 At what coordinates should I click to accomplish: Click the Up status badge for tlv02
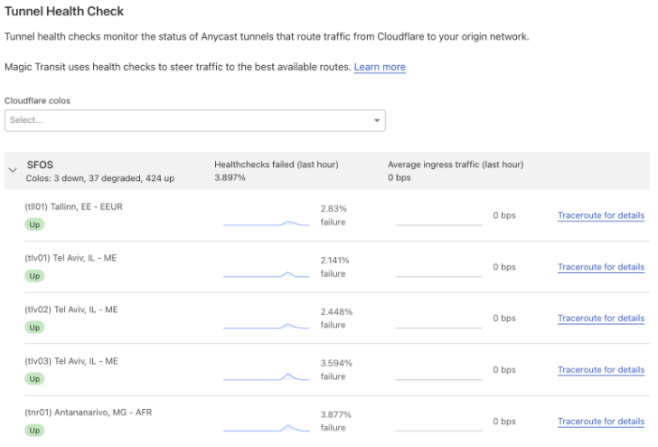[34, 328]
